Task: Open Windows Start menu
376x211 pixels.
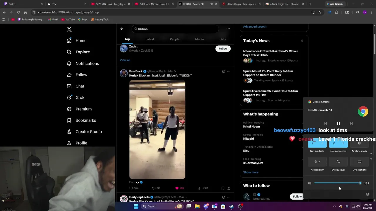Action: (136, 206)
